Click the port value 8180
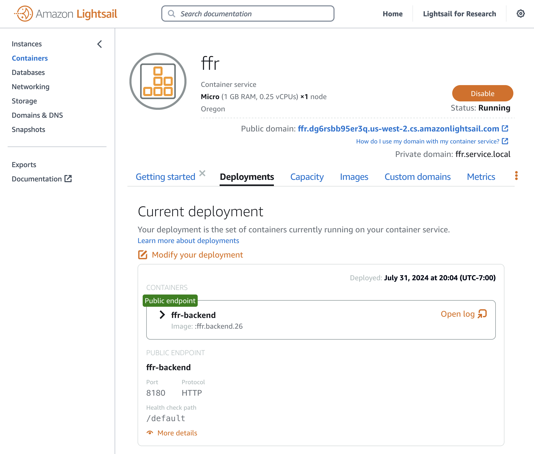The height and width of the screenshot is (454, 534). 156,393
